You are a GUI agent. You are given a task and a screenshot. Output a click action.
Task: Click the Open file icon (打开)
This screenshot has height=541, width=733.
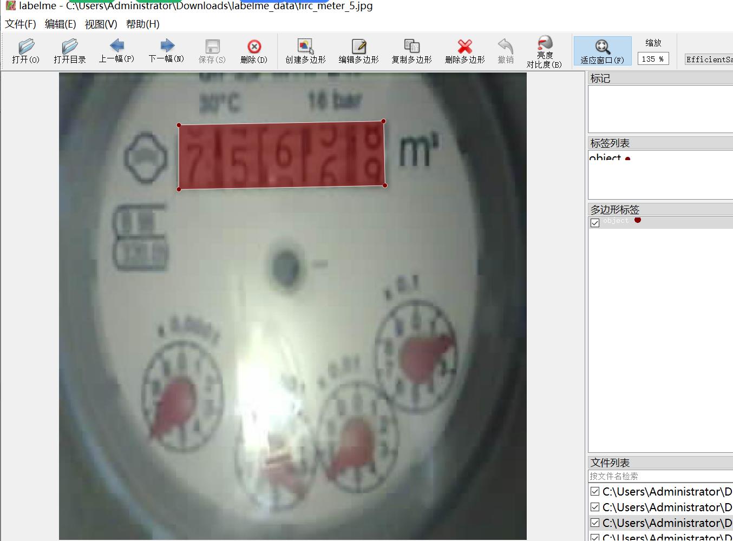coord(25,51)
